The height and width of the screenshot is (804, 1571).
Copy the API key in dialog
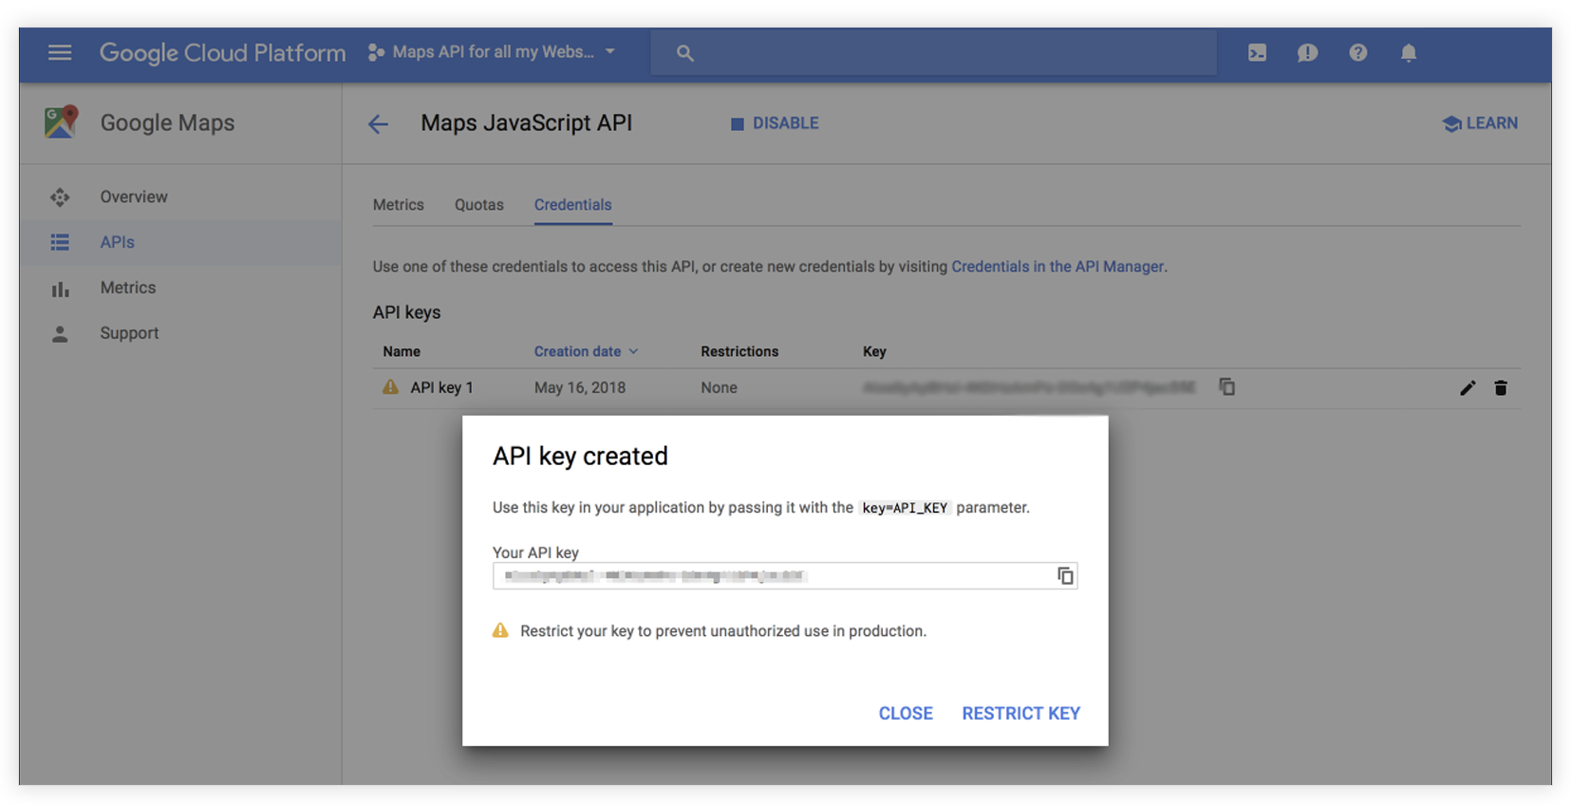(x=1065, y=576)
